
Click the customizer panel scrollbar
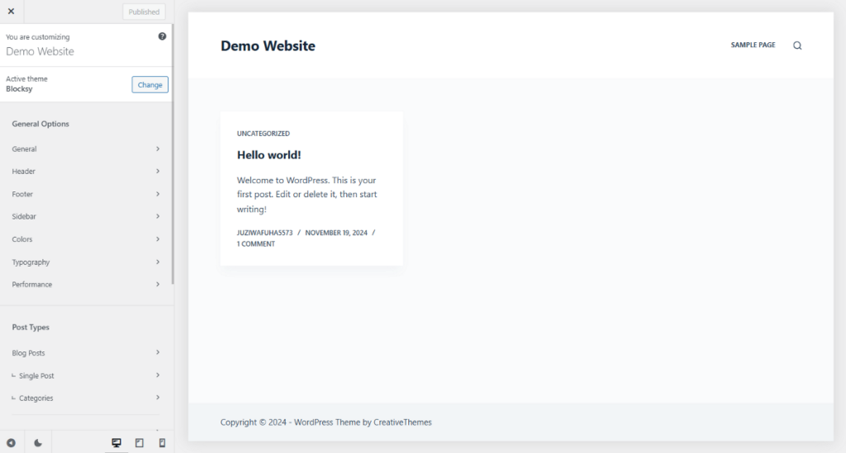tap(173, 153)
